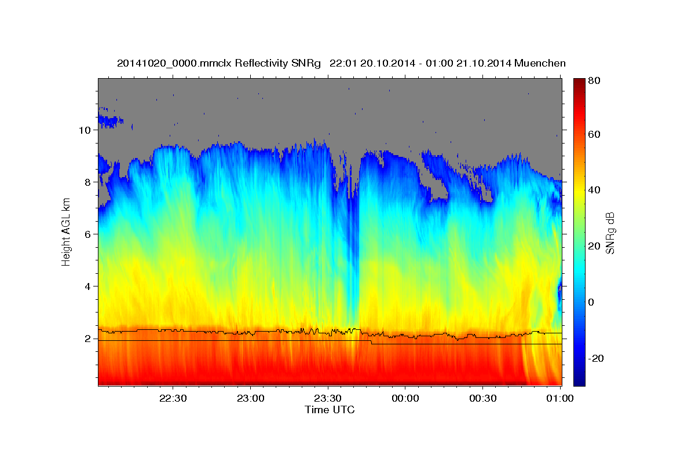Click the 'SNRg dB' colorbar label

(610, 233)
